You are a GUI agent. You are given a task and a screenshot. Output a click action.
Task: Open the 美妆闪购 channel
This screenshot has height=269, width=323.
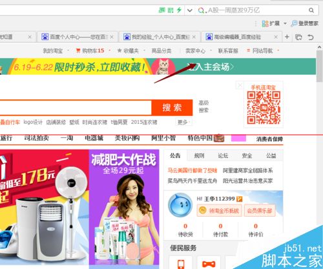pyautogui.click(x=127, y=138)
